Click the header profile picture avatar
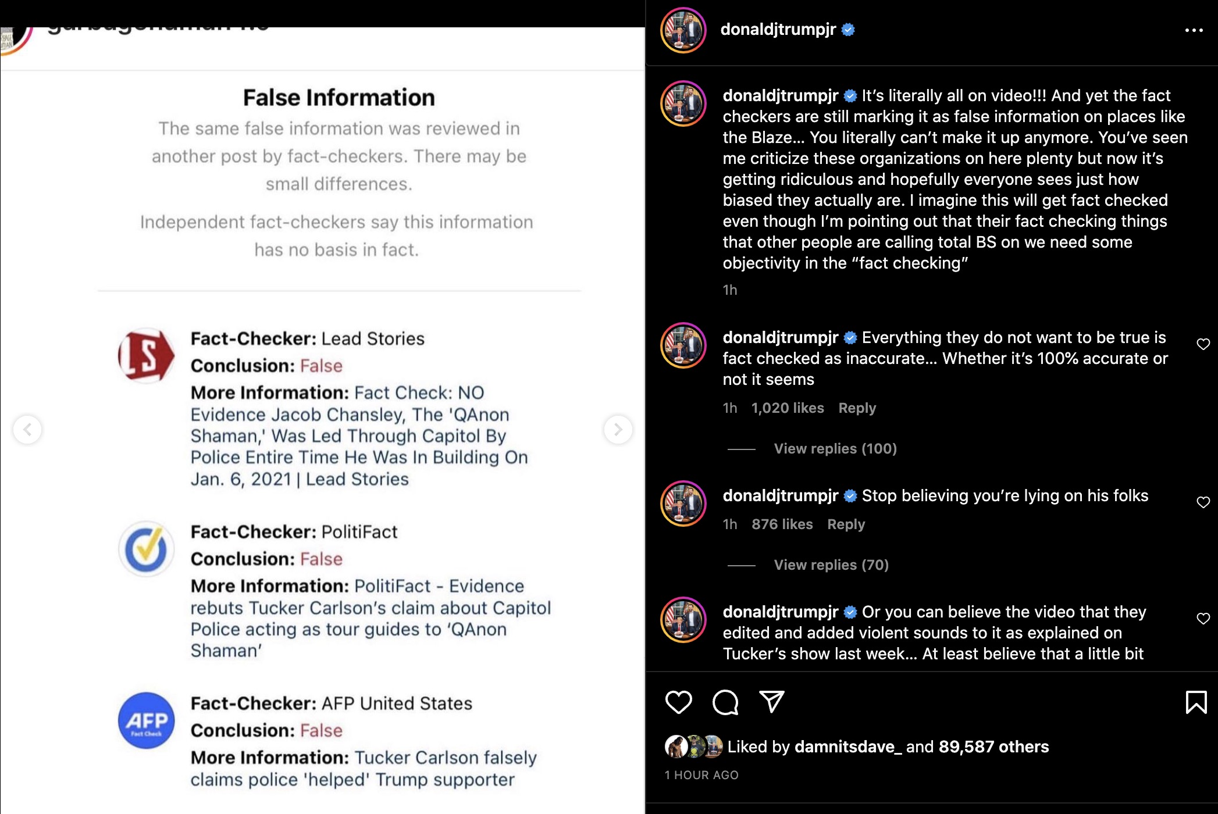 click(x=683, y=30)
